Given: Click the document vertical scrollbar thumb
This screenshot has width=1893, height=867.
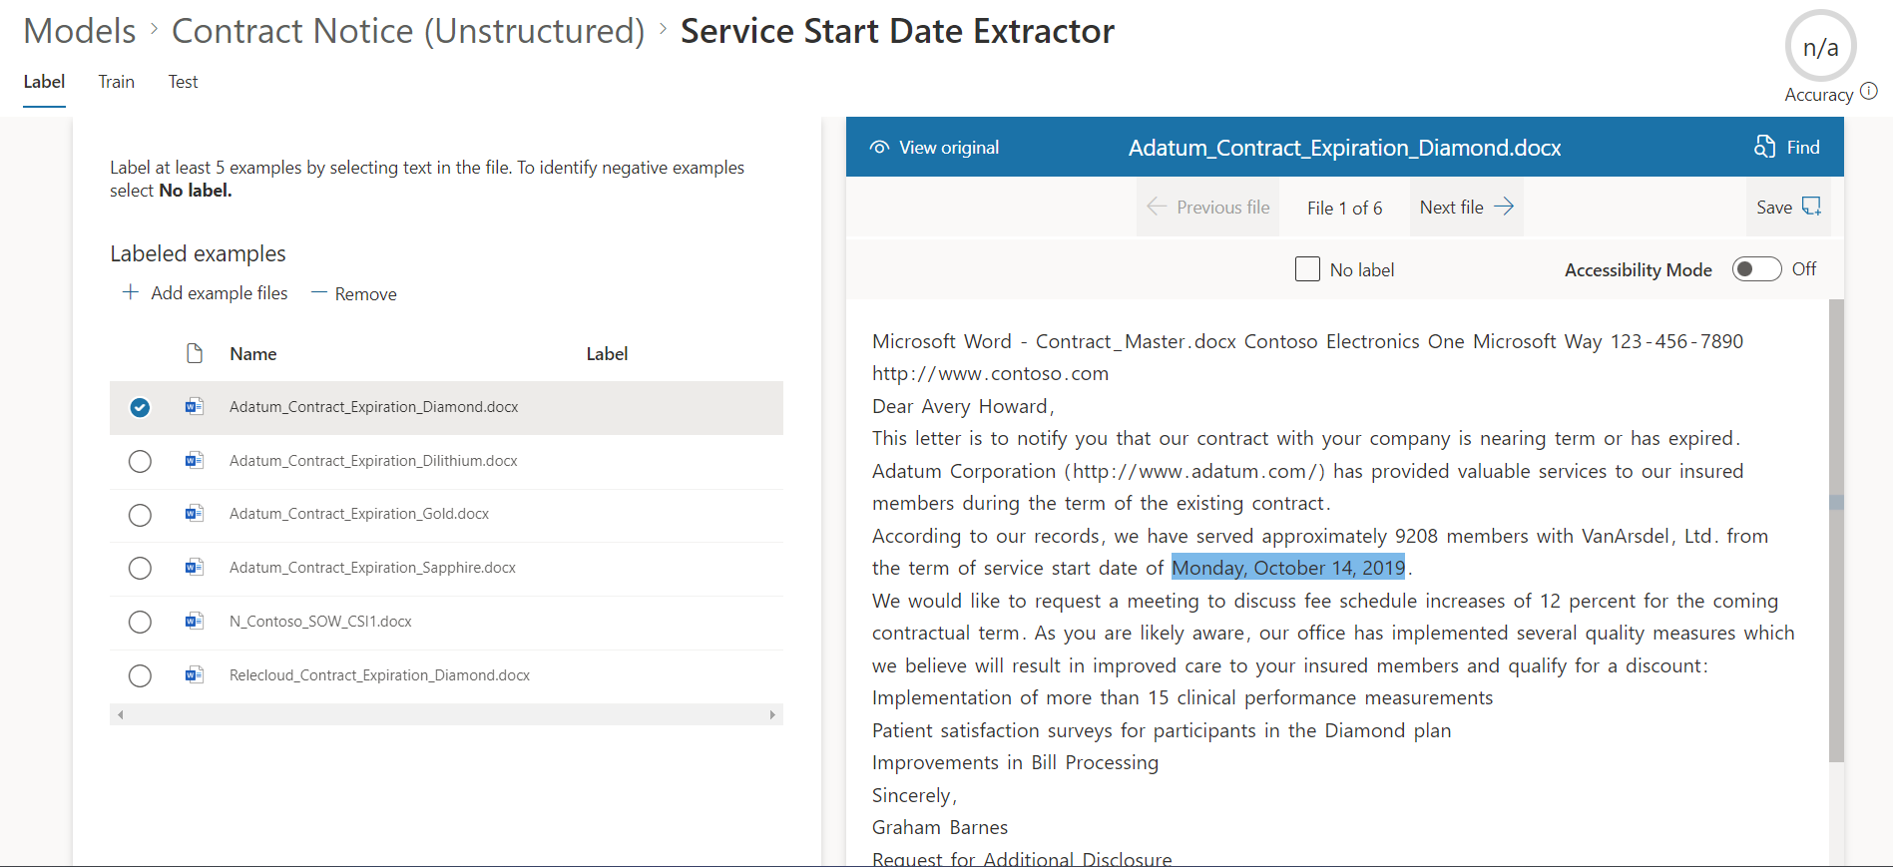Looking at the screenshot, I should click(x=1836, y=529).
